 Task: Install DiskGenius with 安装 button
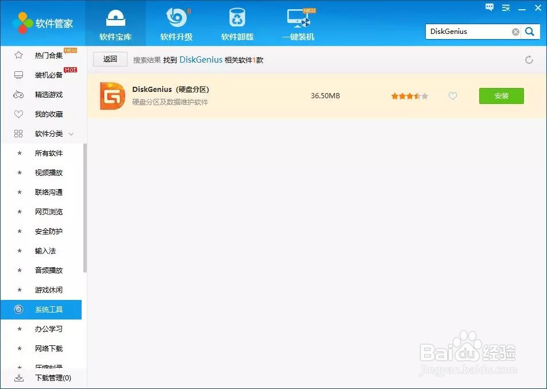[x=501, y=96]
